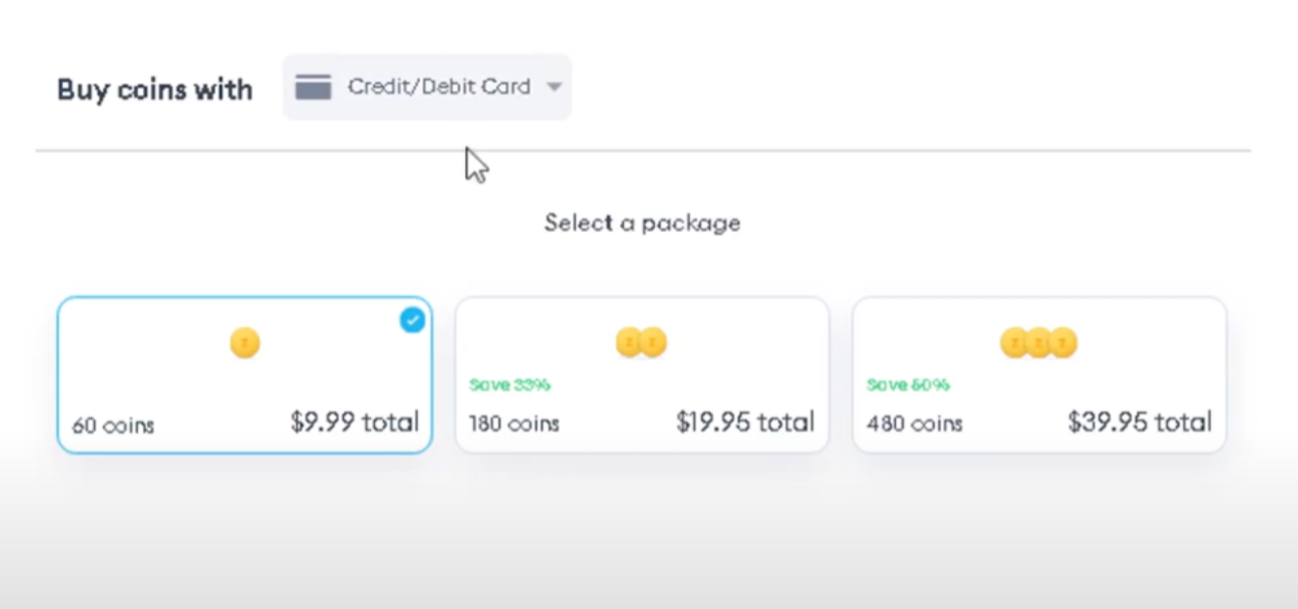Image resolution: width=1298 pixels, height=609 pixels.
Task: Click the Select a package heading
Action: 642,222
